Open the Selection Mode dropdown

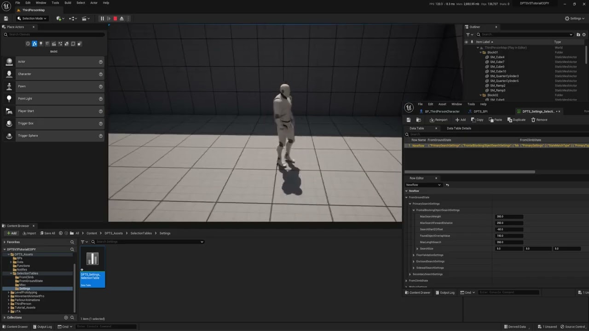[32, 18]
